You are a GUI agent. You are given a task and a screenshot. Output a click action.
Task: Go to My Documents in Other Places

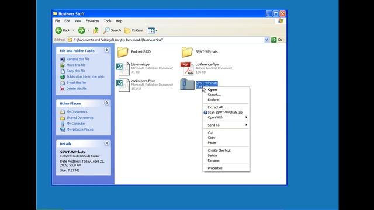pos(77,111)
